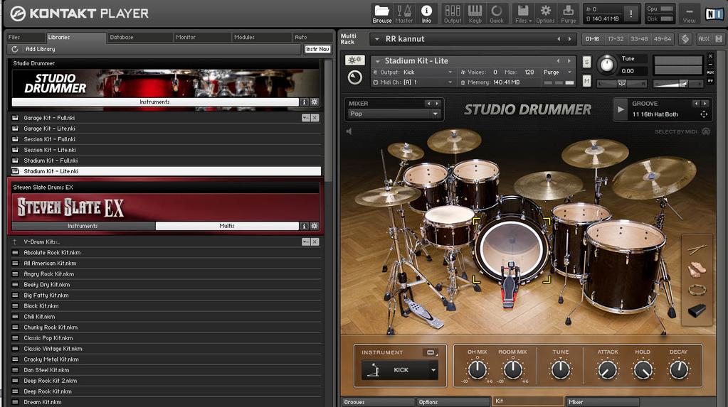Select rack page 33-48
Image resolution: width=728 pixels, height=407 pixels.
tap(639, 39)
